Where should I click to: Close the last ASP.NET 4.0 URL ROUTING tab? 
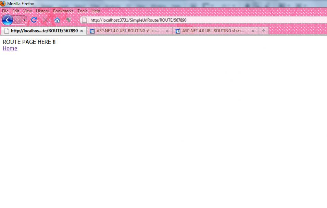[x=253, y=31]
